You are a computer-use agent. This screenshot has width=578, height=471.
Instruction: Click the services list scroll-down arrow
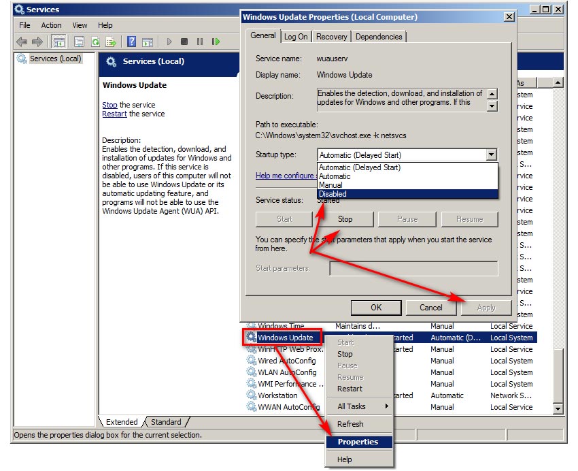(x=558, y=408)
